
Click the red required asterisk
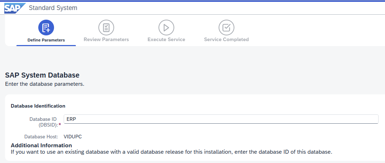(x=60, y=125)
